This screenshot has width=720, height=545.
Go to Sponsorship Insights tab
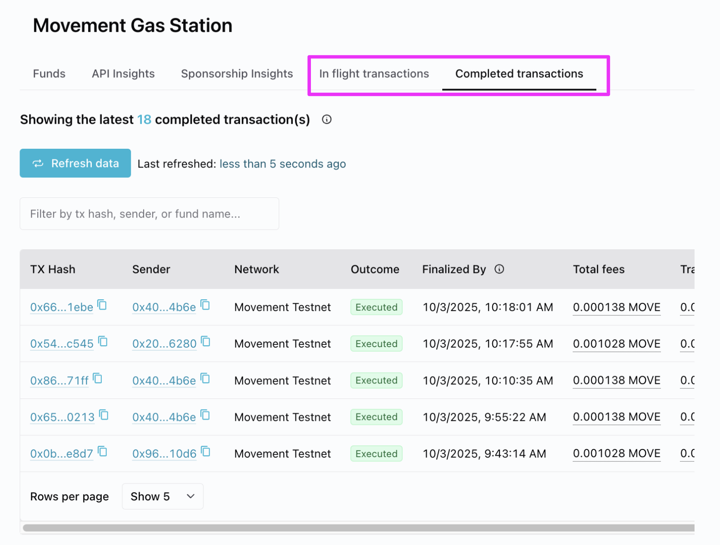pyautogui.click(x=237, y=74)
